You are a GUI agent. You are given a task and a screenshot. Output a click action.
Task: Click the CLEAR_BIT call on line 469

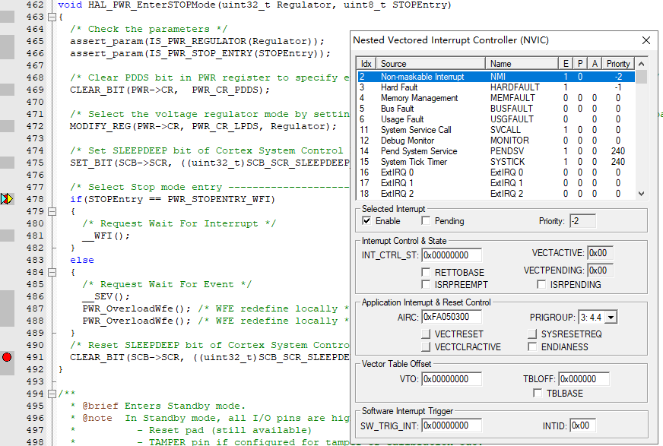[x=170, y=90]
